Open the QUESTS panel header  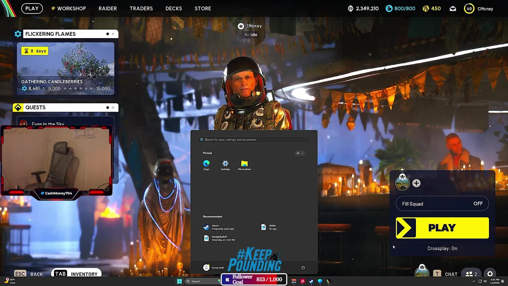(65, 107)
